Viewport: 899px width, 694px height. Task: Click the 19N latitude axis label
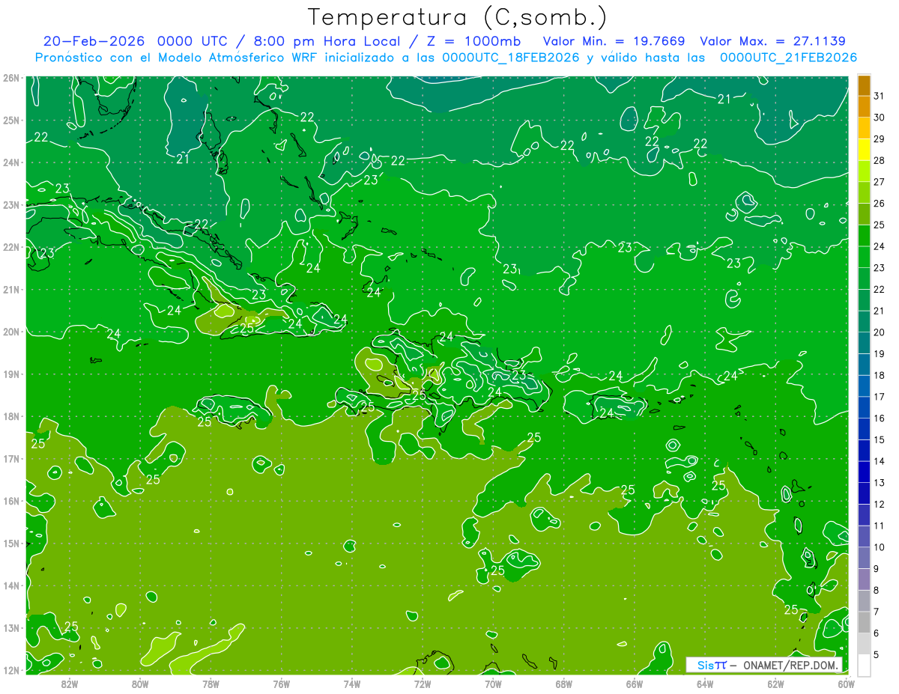point(11,374)
